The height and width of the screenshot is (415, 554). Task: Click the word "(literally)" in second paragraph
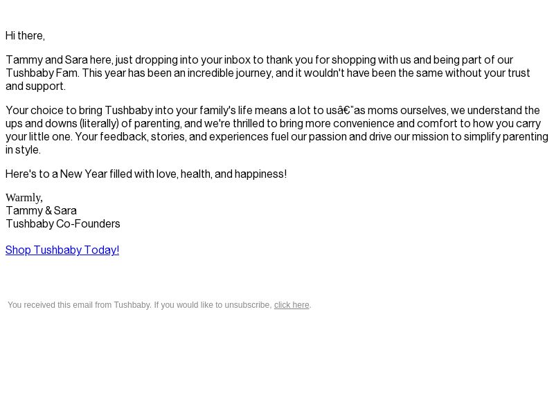pyautogui.click(x=99, y=124)
